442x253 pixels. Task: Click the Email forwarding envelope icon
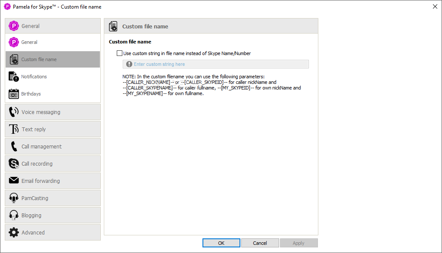13,180
